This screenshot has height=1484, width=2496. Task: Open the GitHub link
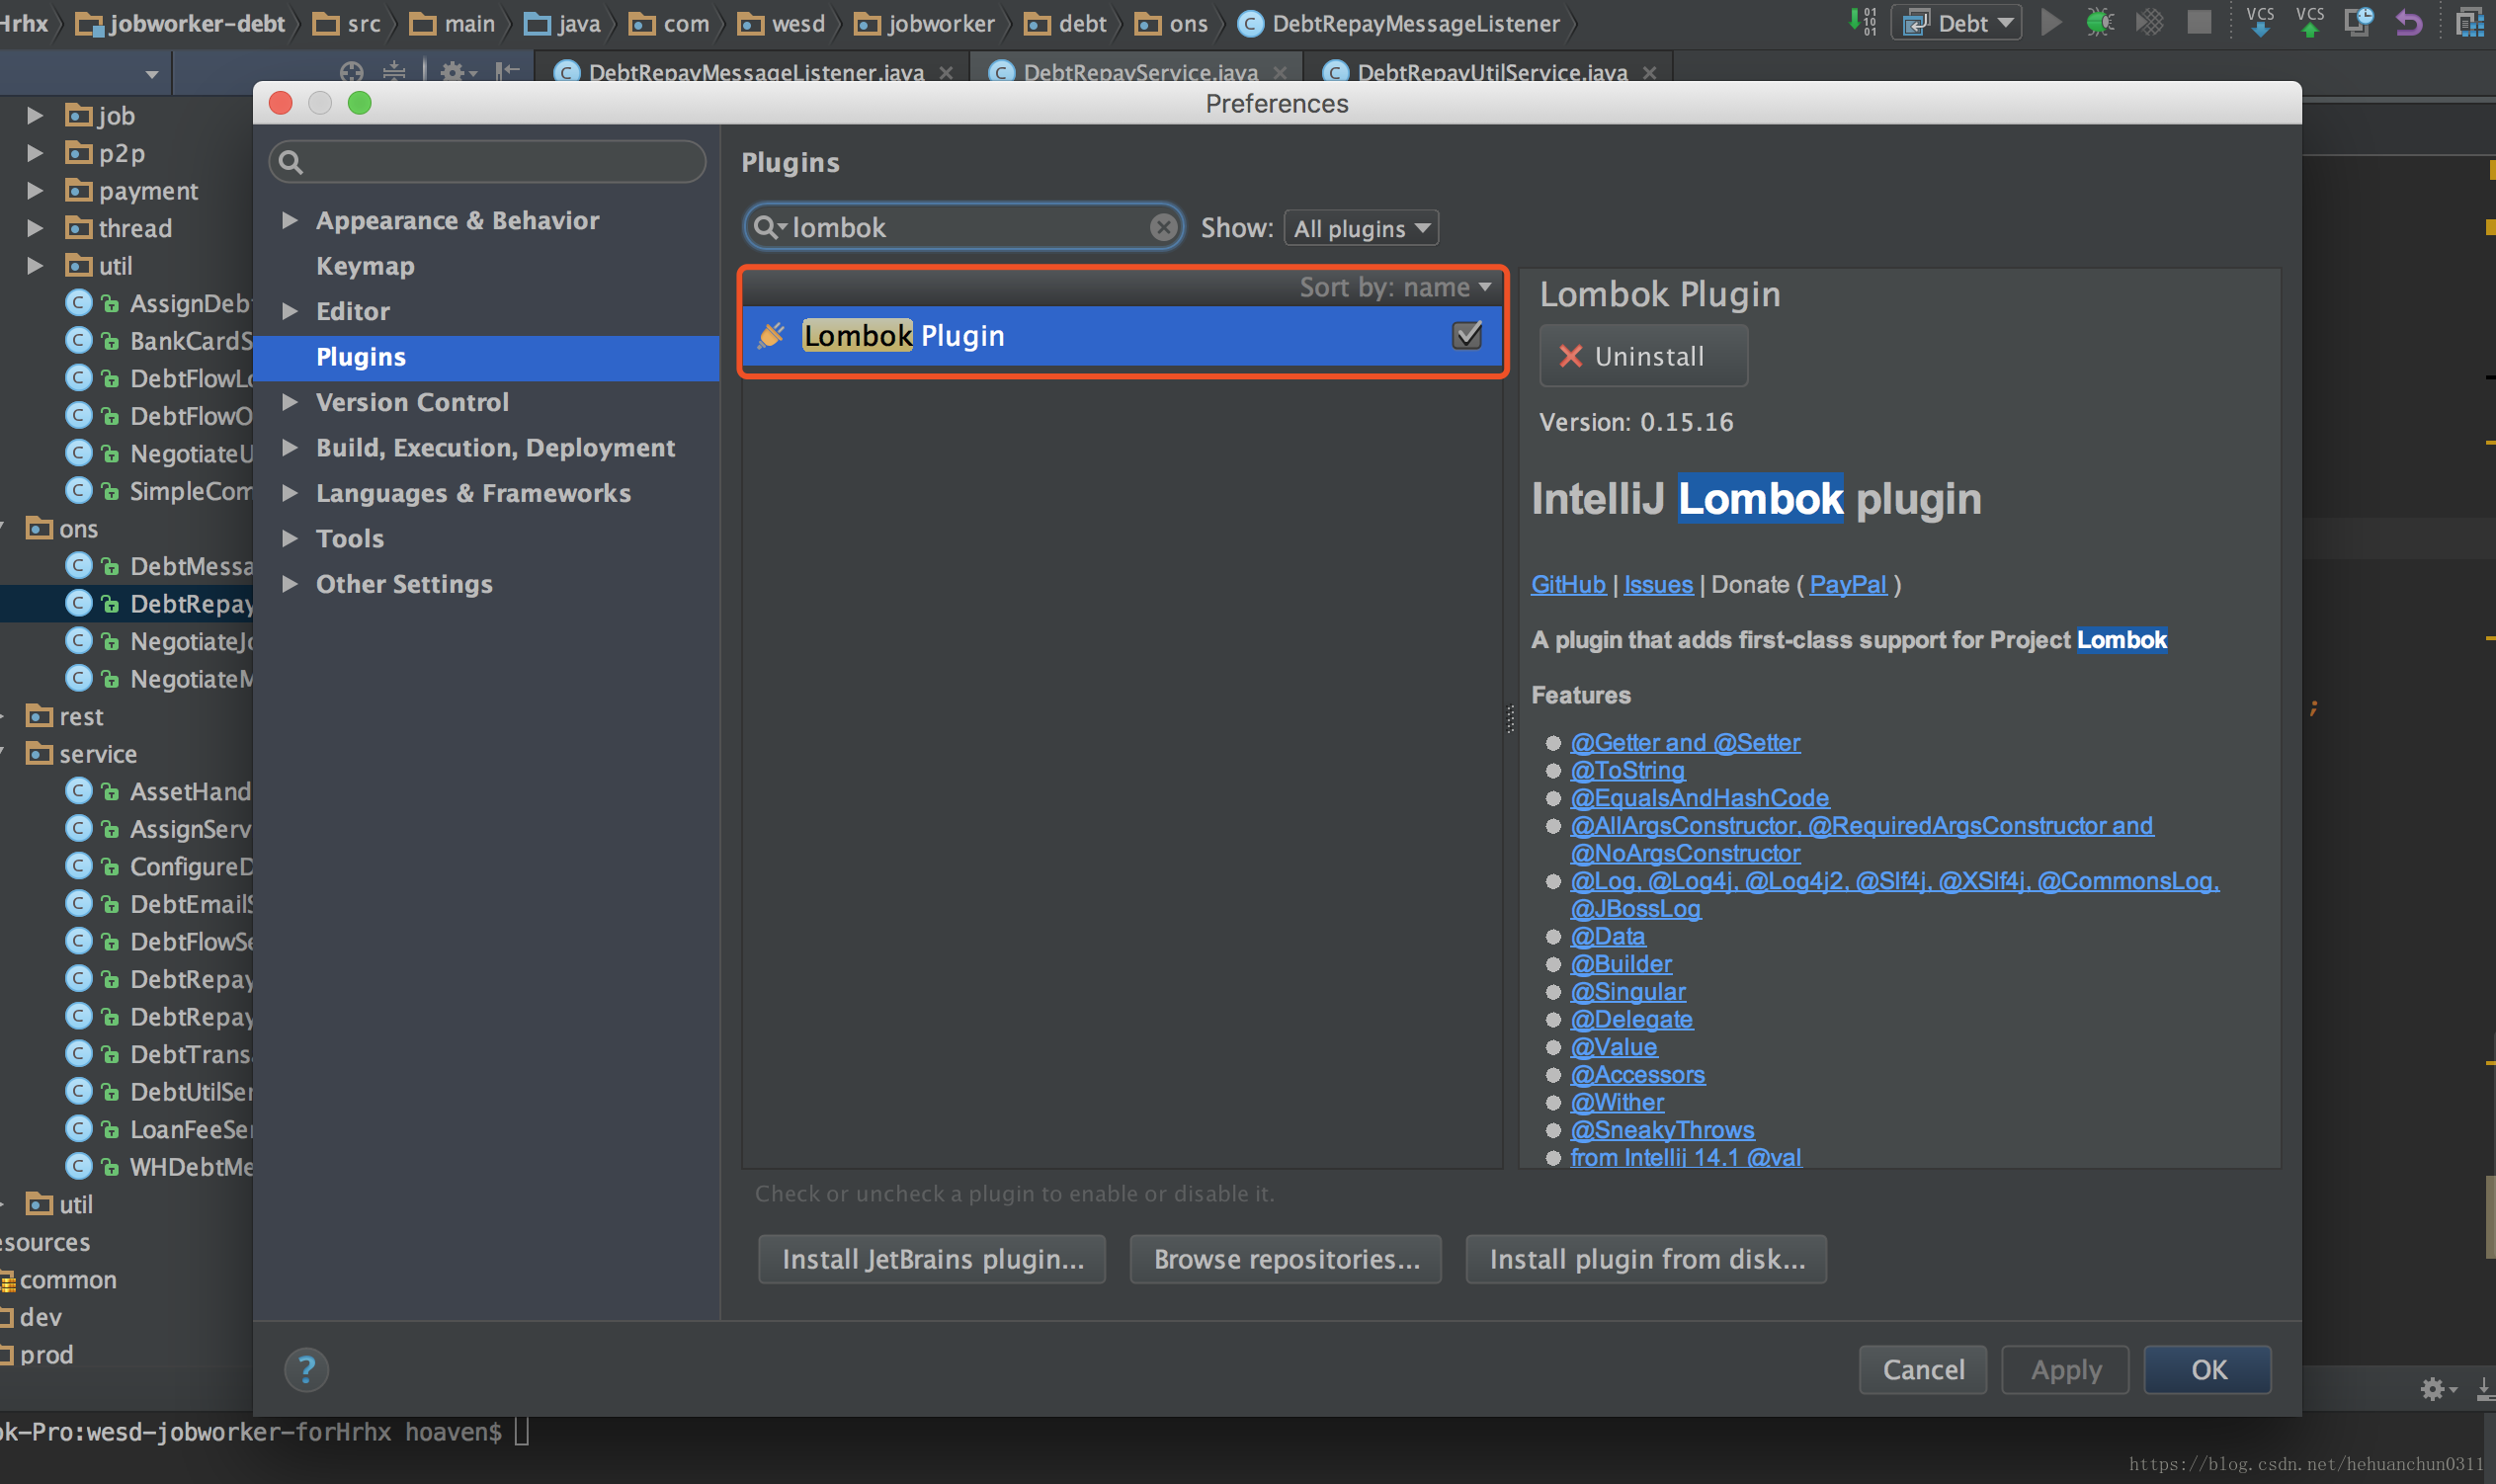click(x=1568, y=585)
